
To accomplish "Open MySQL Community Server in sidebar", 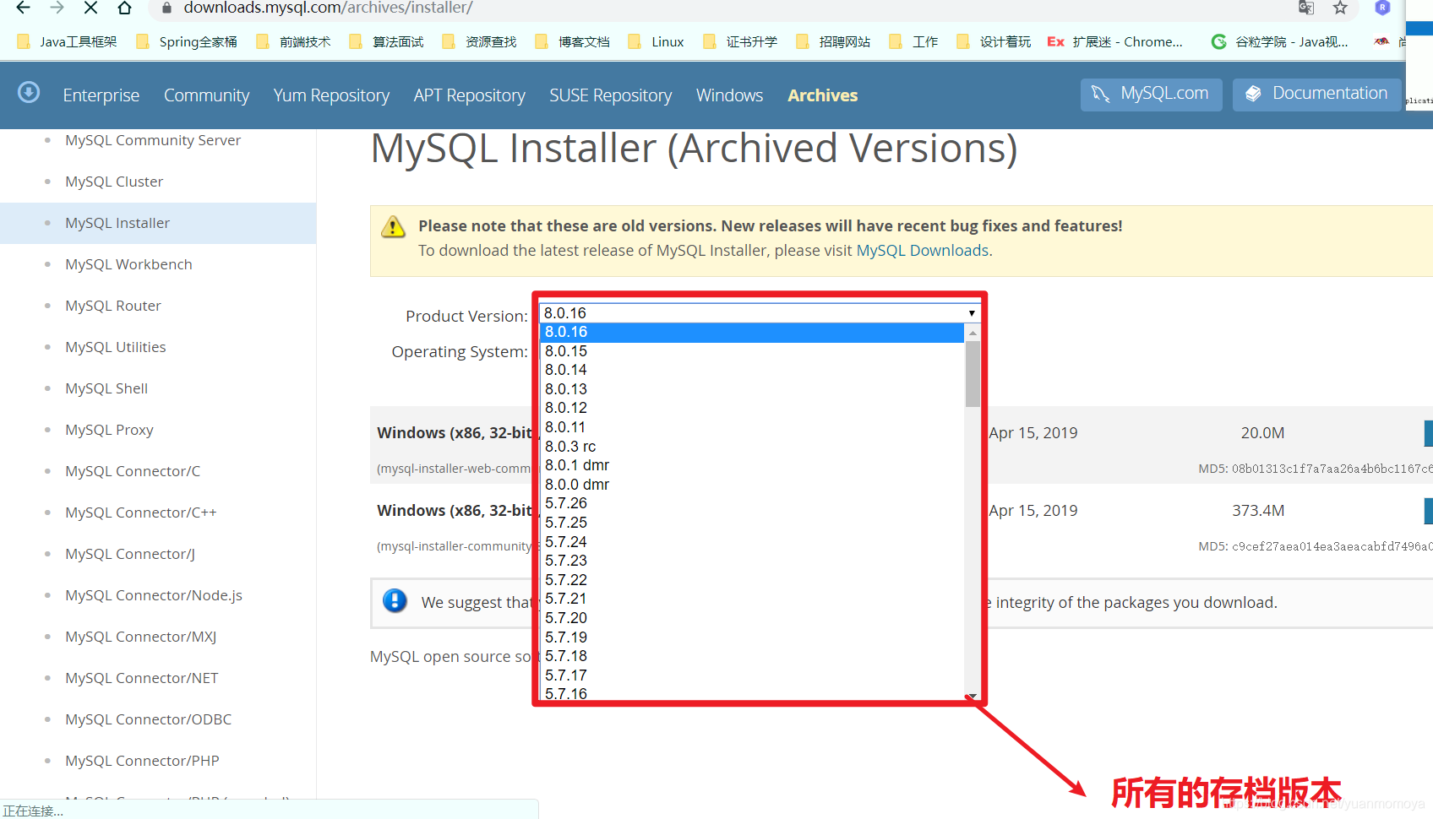I will pos(153,140).
